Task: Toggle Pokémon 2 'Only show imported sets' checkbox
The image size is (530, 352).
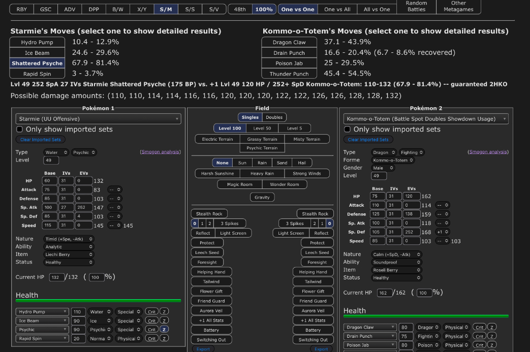Action: click(347, 129)
